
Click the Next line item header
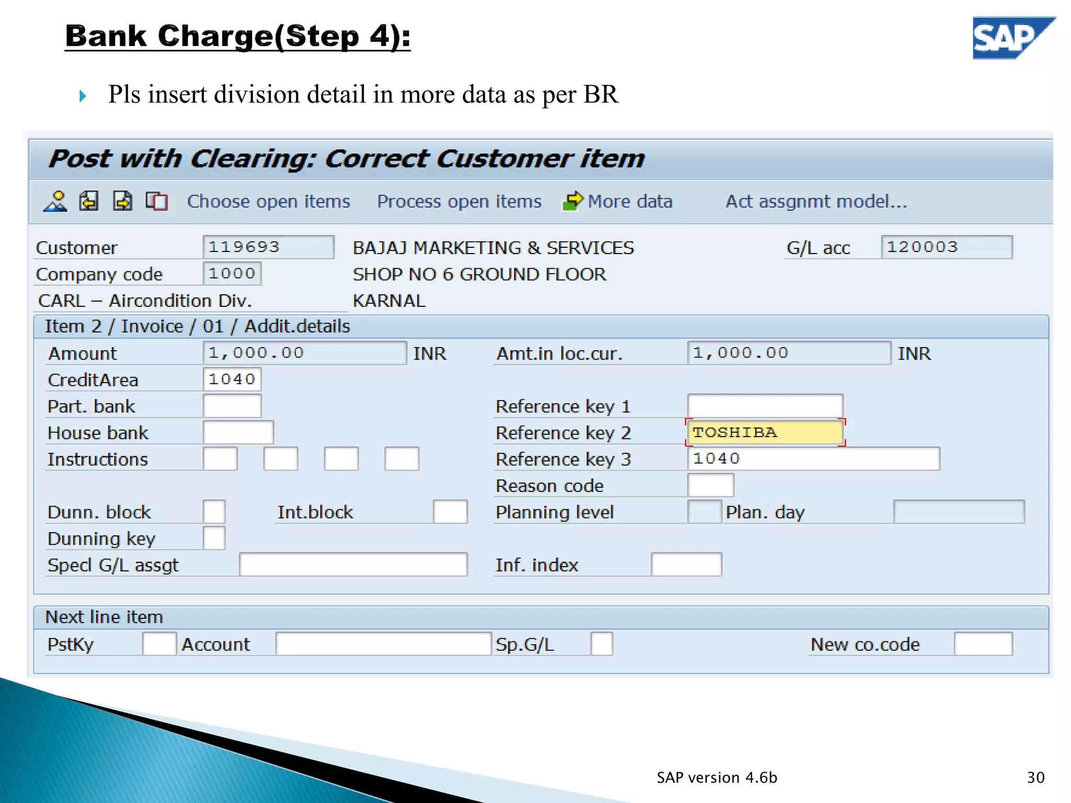click(x=104, y=617)
